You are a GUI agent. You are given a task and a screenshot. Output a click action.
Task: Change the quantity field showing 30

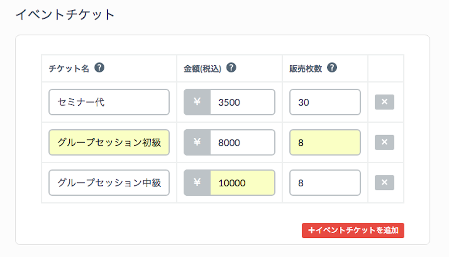325,102
